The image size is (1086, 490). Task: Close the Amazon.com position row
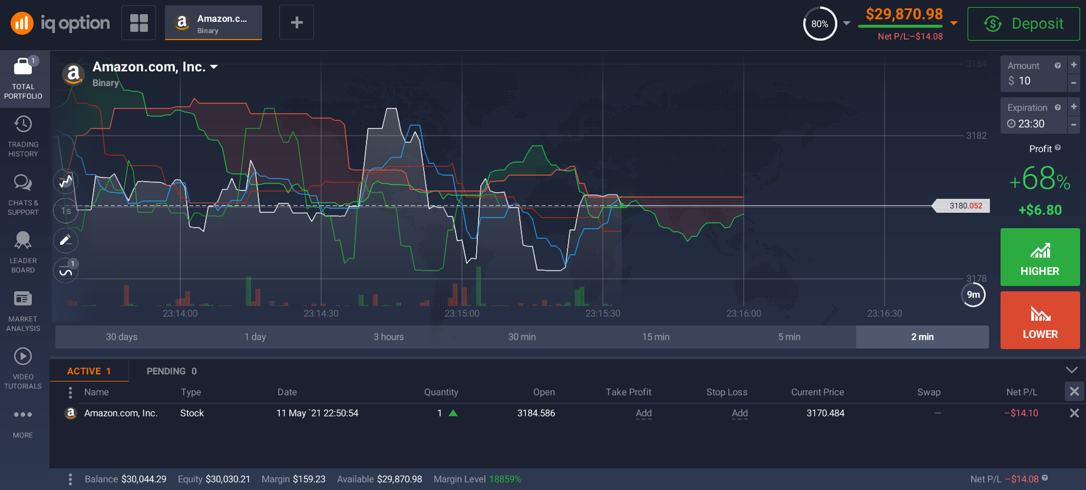pyautogui.click(x=1074, y=413)
